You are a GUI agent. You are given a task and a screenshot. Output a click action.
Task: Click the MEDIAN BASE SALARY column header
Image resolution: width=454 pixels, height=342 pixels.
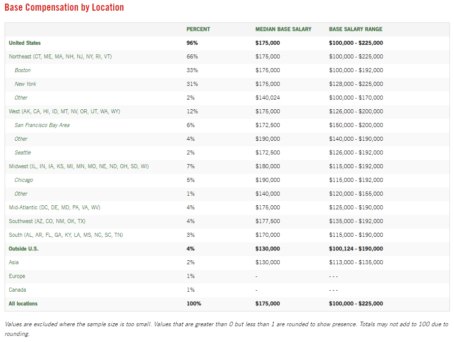click(x=283, y=29)
